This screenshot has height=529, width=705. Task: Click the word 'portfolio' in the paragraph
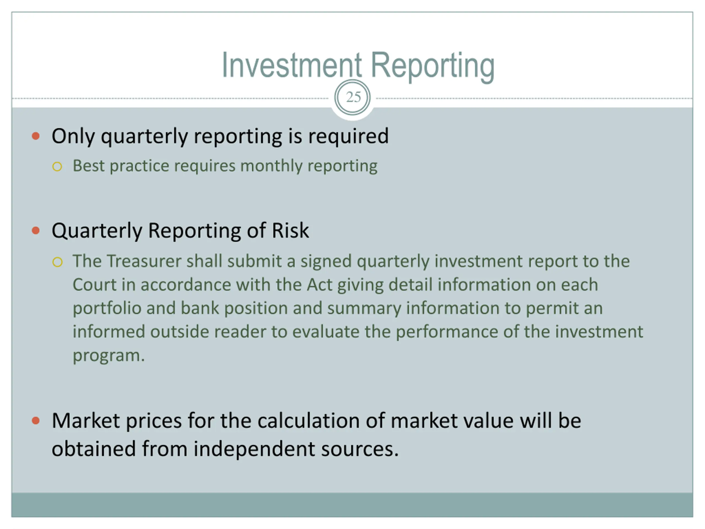(107, 308)
